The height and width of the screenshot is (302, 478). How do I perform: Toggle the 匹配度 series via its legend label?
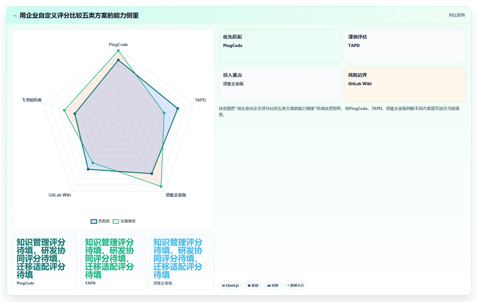(104, 221)
